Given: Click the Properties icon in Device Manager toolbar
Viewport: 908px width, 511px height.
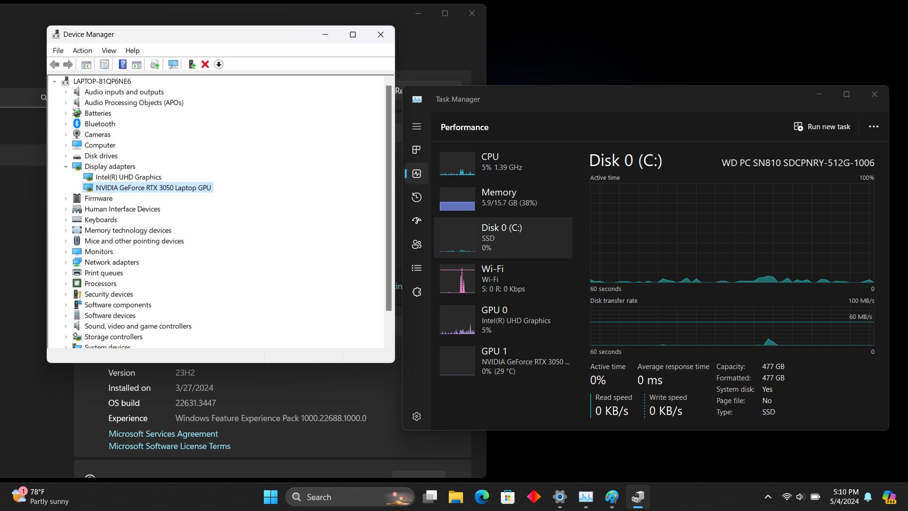Looking at the screenshot, I should 105,64.
